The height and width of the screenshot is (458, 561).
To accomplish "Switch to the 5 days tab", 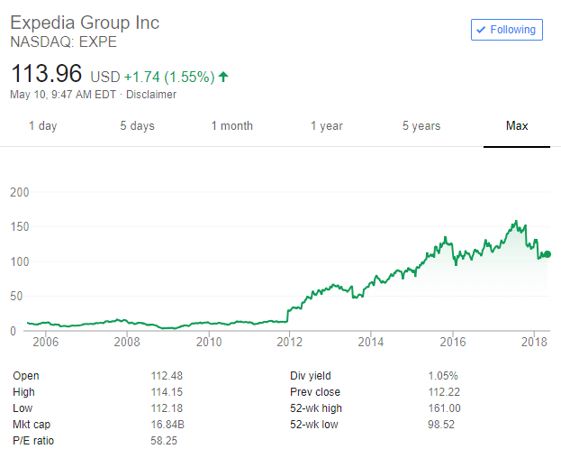I will click(137, 126).
